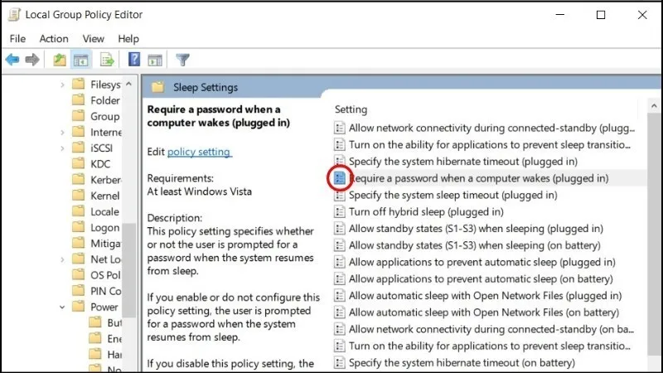Image resolution: width=663 pixels, height=373 pixels.
Task: Collapse the Power folder in the tree
Action: tap(63, 307)
